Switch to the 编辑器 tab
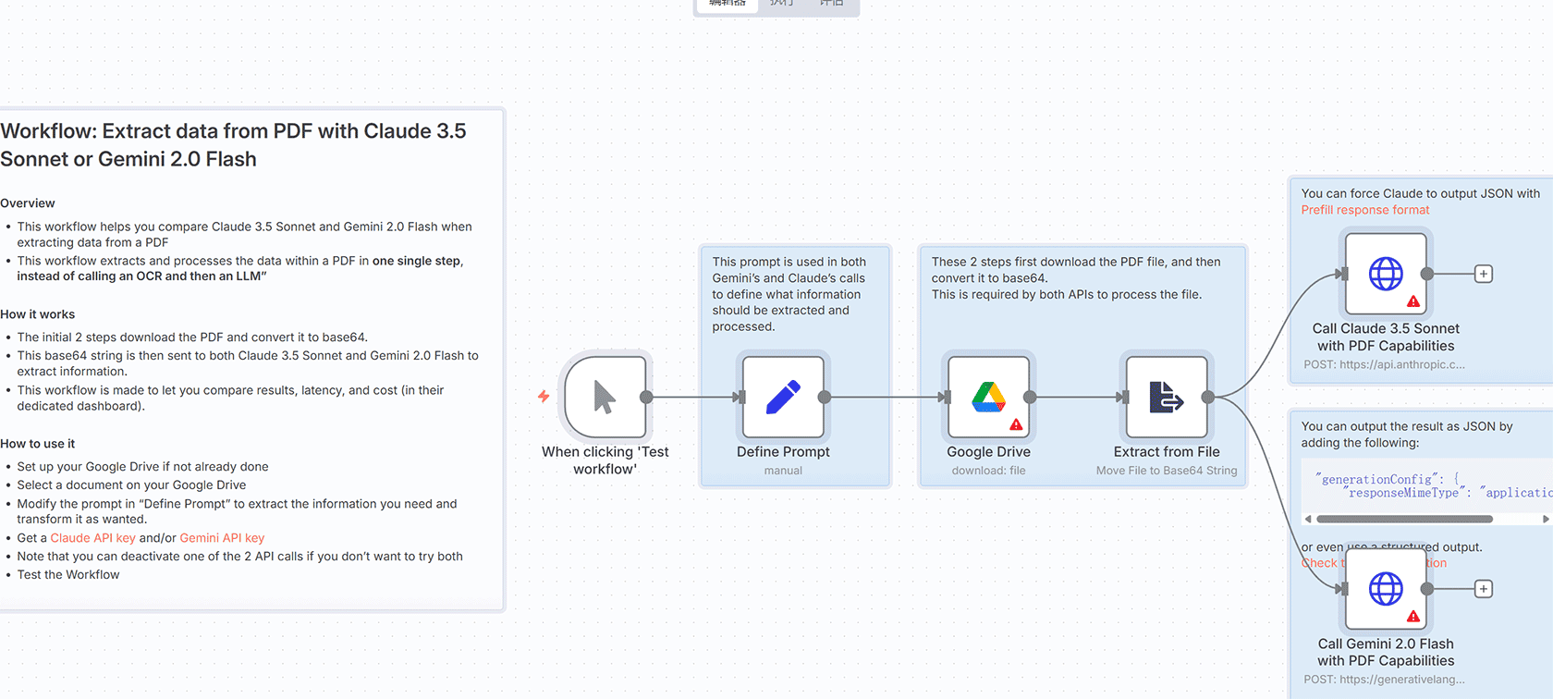The image size is (1553, 699). tap(727, 4)
